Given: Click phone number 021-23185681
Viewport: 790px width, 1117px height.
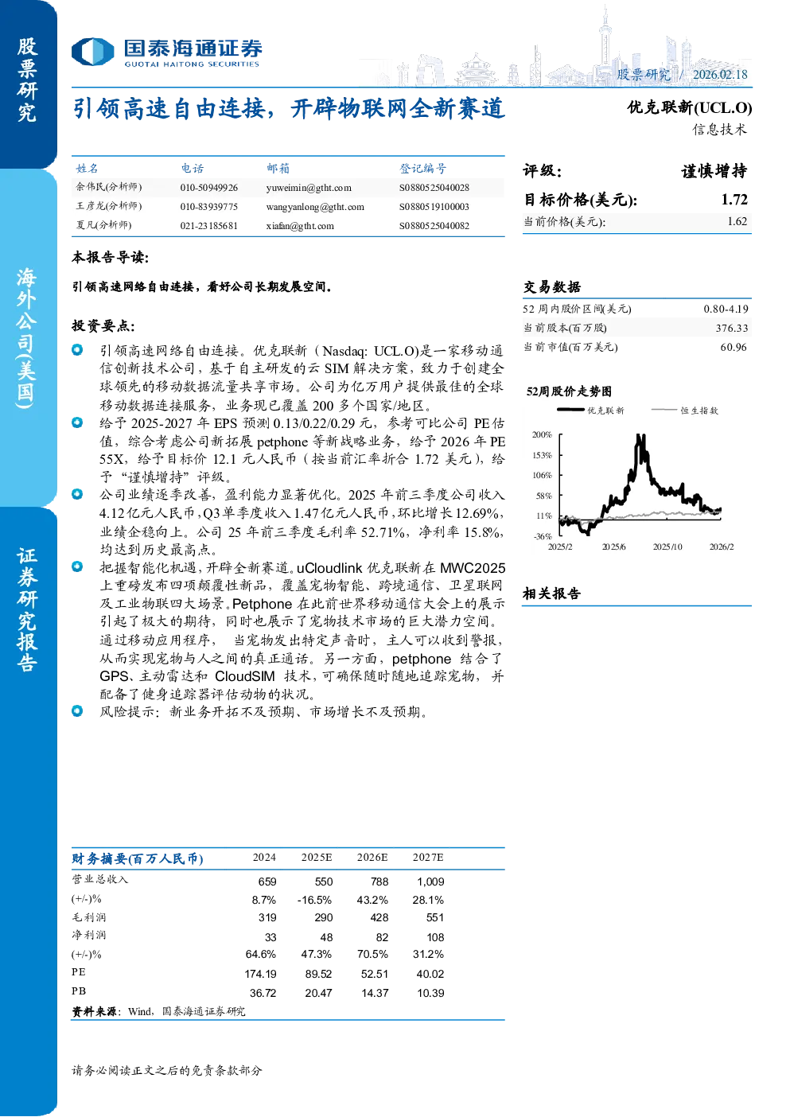Looking at the screenshot, I should [x=209, y=226].
